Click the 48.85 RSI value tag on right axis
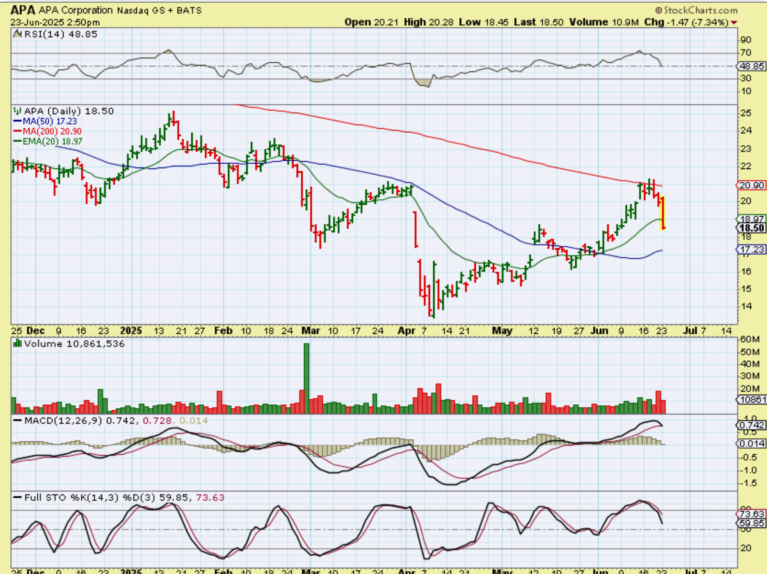Viewport: 767px width, 574px height. 752,66
